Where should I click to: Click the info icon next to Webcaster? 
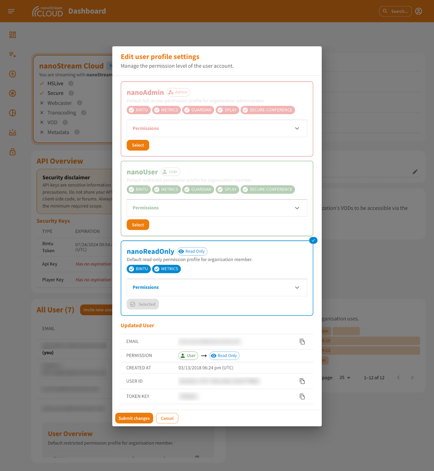tap(80, 103)
